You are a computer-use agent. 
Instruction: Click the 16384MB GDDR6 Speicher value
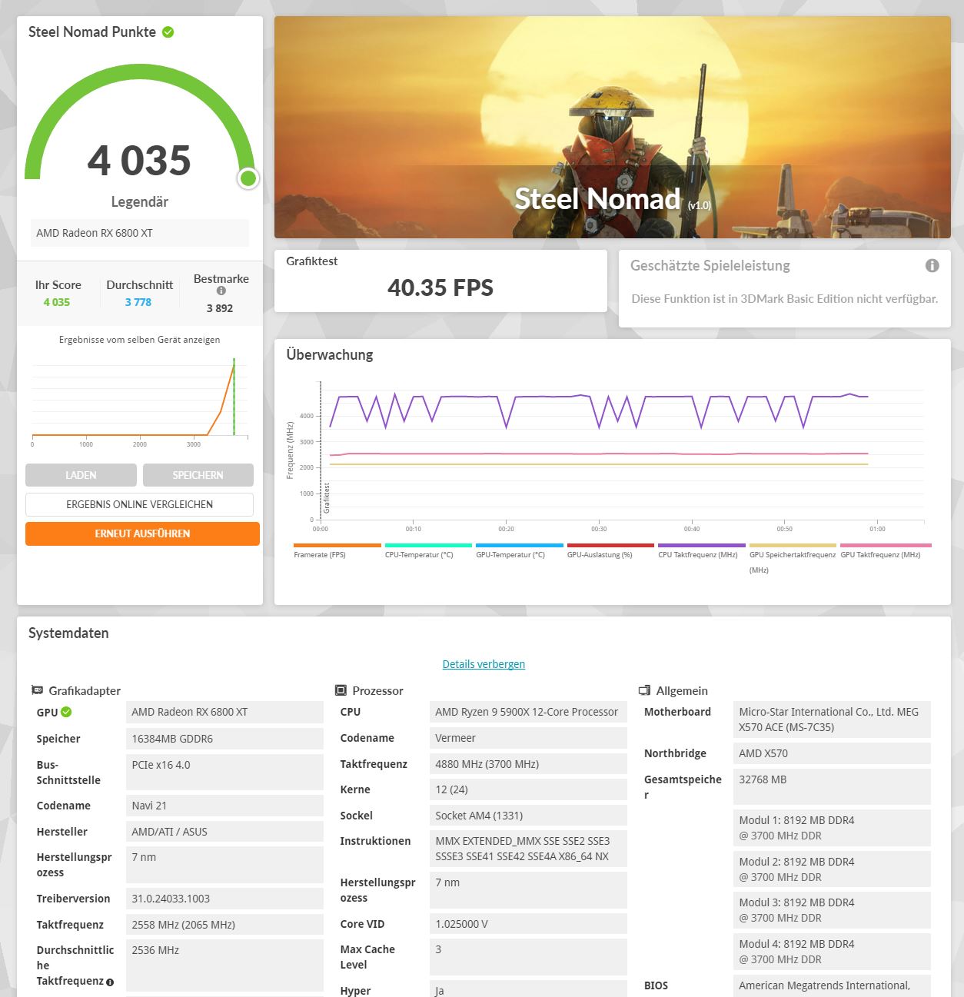[224, 739]
